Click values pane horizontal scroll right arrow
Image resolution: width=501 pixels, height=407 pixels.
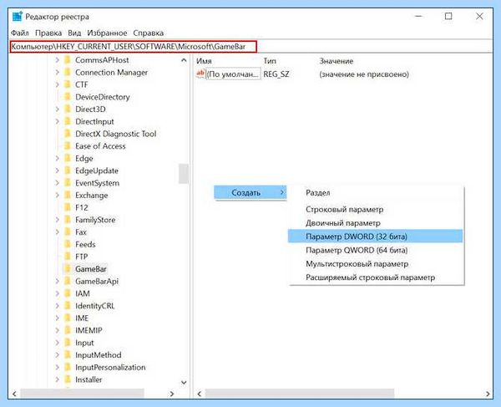[488, 394]
